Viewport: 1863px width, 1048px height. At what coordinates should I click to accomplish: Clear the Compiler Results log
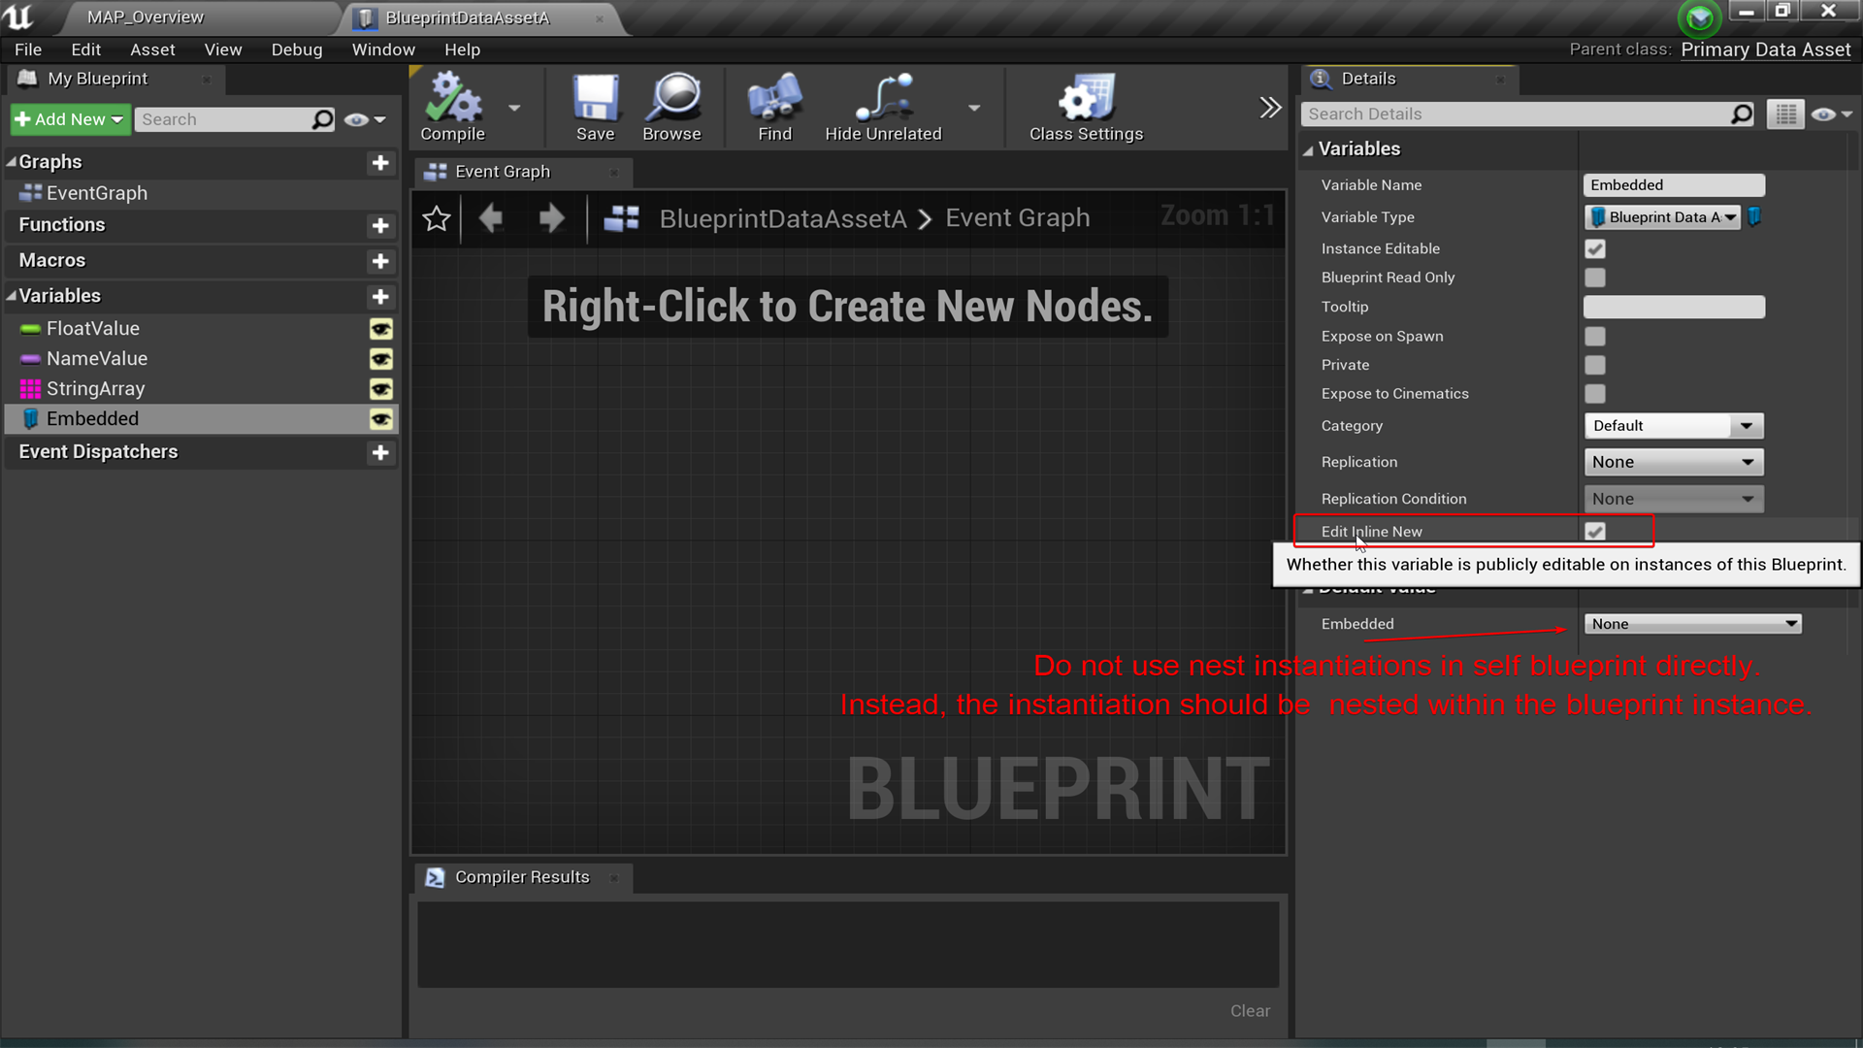pos(1250,1010)
